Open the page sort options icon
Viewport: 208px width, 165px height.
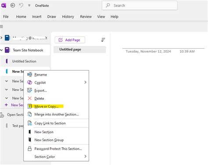103,40
